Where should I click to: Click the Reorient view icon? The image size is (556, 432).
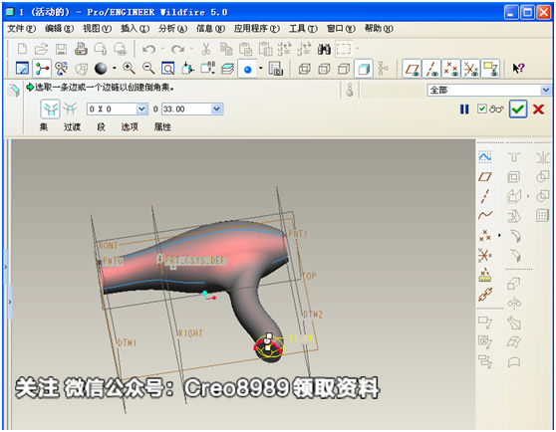tap(187, 68)
